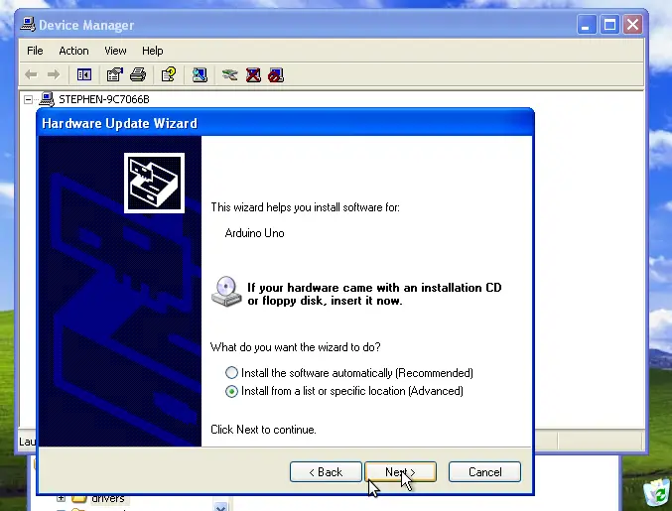Click the CD installation disc icon

226,292
